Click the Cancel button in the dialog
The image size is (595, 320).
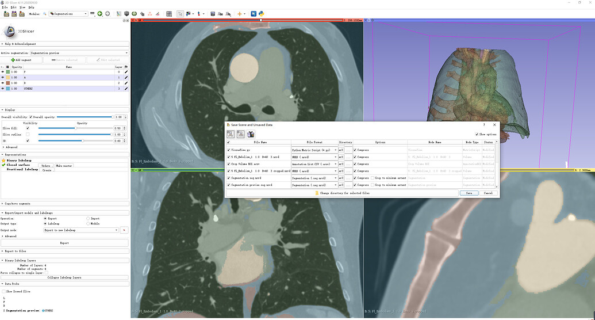pos(489,193)
